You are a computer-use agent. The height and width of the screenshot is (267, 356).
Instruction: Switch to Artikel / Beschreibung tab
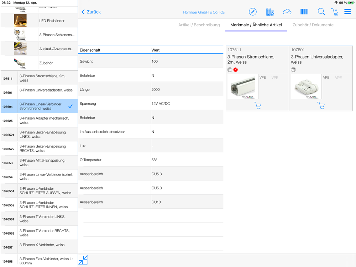199,25
